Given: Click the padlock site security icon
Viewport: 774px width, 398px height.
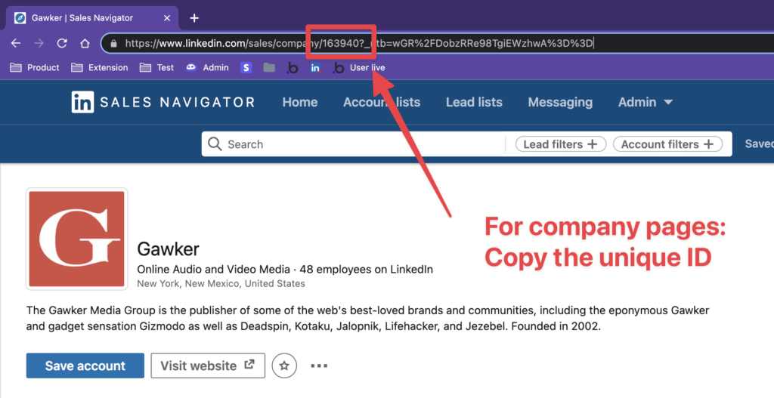Looking at the screenshot, I should coord(114,43).
